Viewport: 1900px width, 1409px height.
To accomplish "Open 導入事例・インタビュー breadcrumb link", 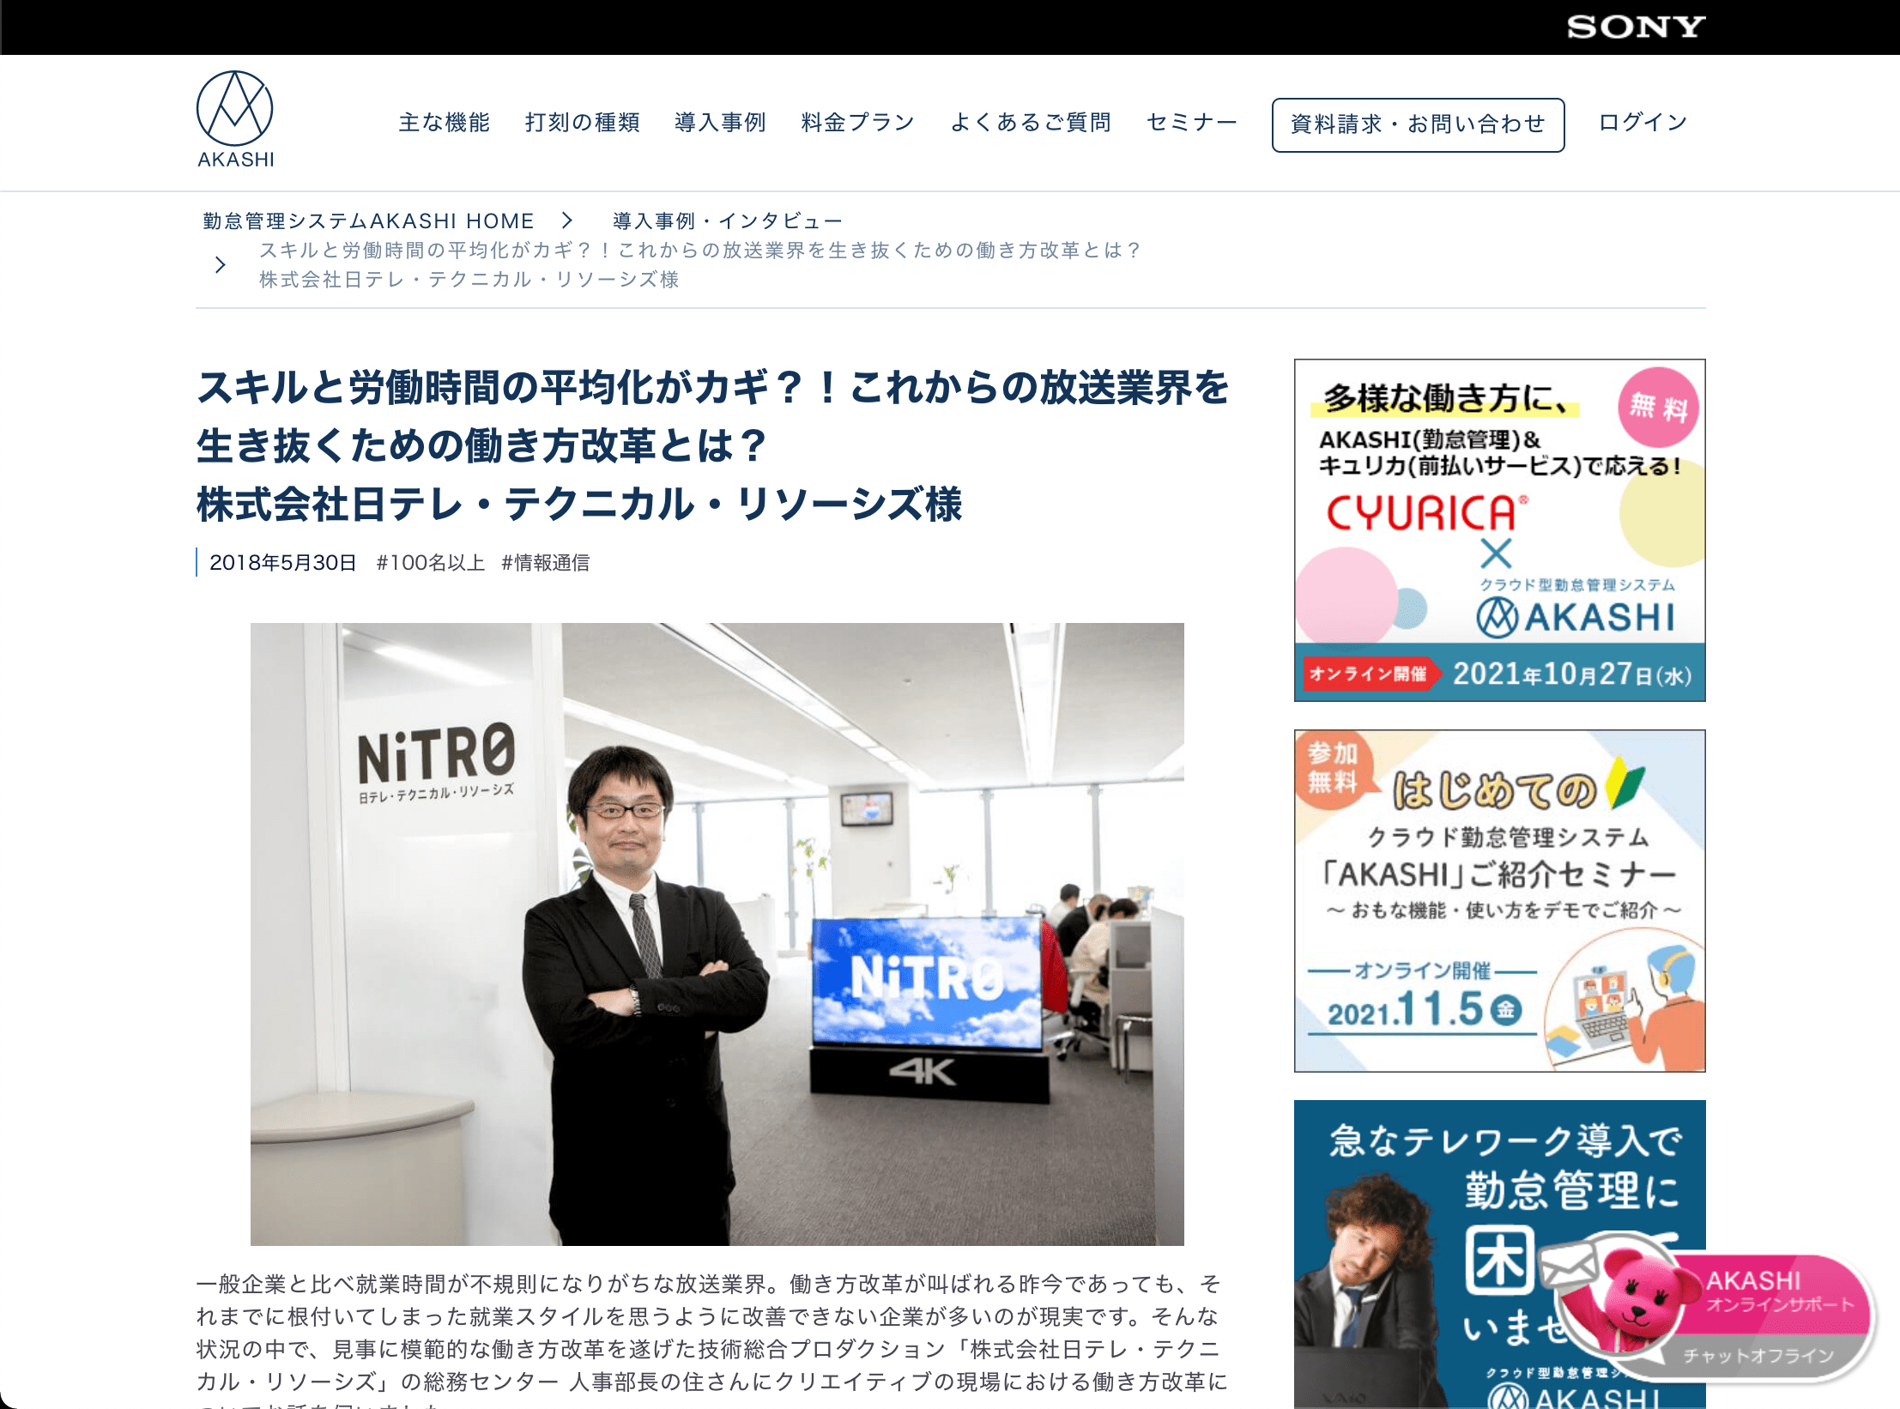I will coord(728,221).
